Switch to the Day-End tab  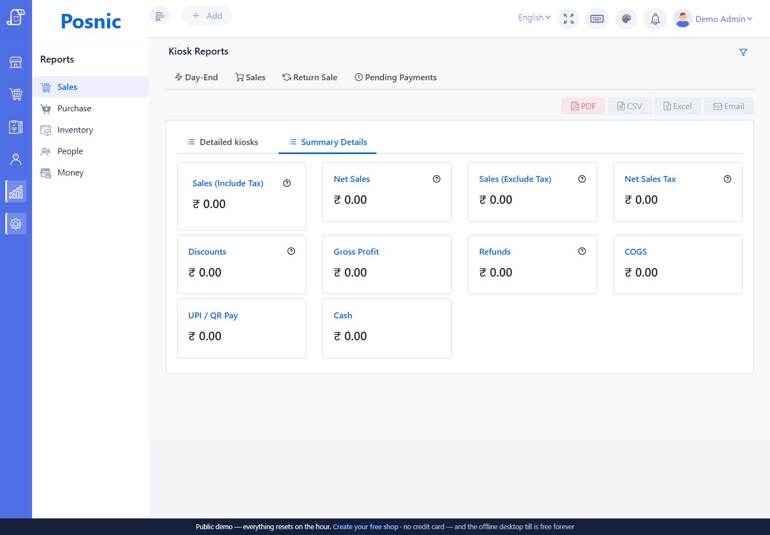point(196,77)
